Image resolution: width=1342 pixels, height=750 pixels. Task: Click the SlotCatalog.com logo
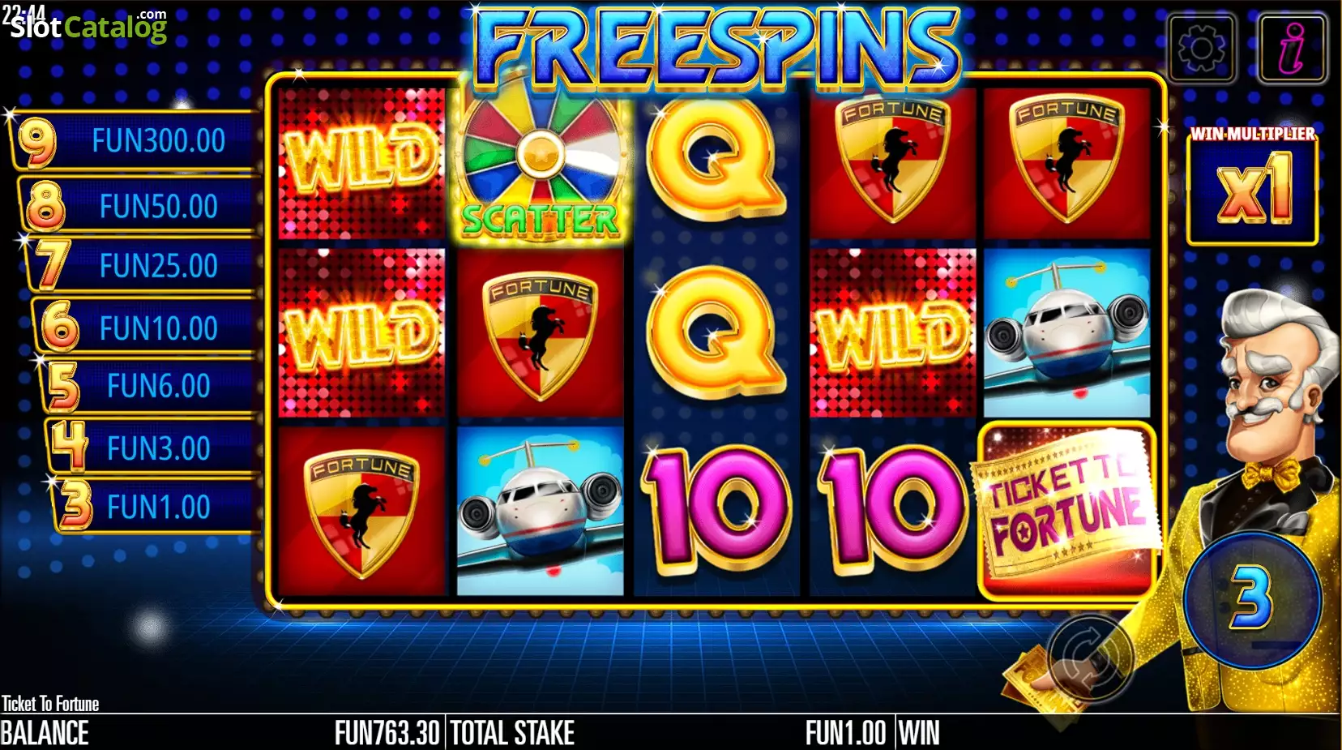[x=88, y=26]
